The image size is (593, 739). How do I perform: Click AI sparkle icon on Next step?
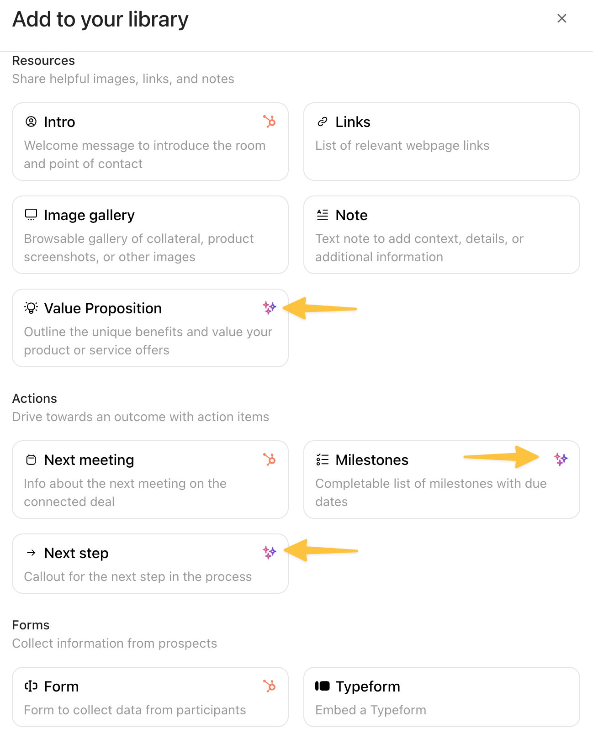pyautogui.click(x=270, y=553)
